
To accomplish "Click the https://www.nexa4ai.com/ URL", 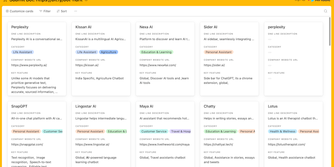I will pos(158,65).
